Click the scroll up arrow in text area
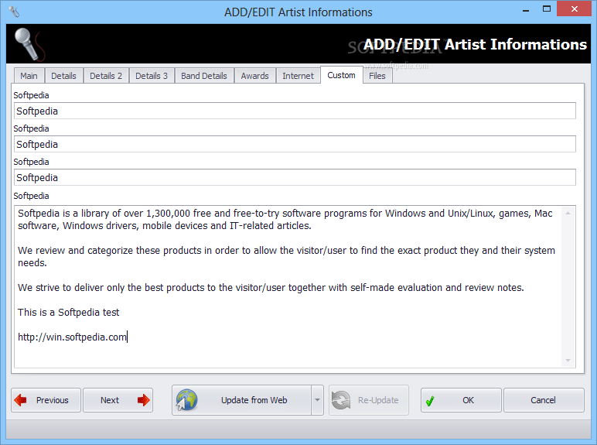Image resolution: width=597 pixels, height=445 pixels. 568,213
